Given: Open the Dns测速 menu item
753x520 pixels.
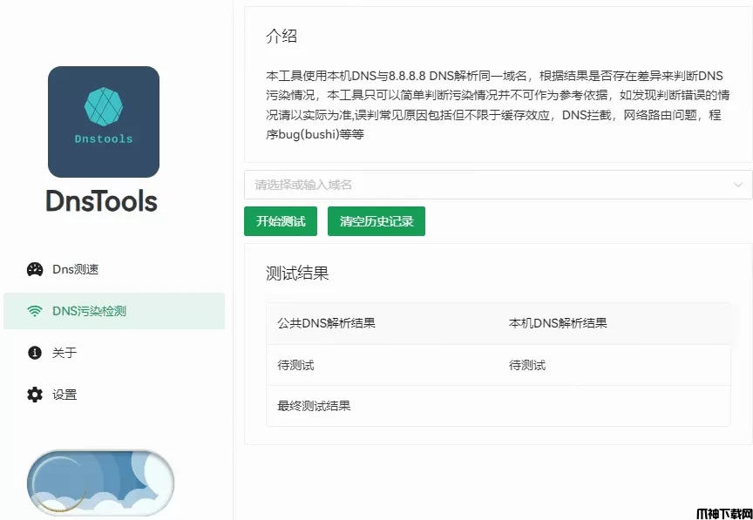Looking at the screenshot, I should [x=114, y=270].
